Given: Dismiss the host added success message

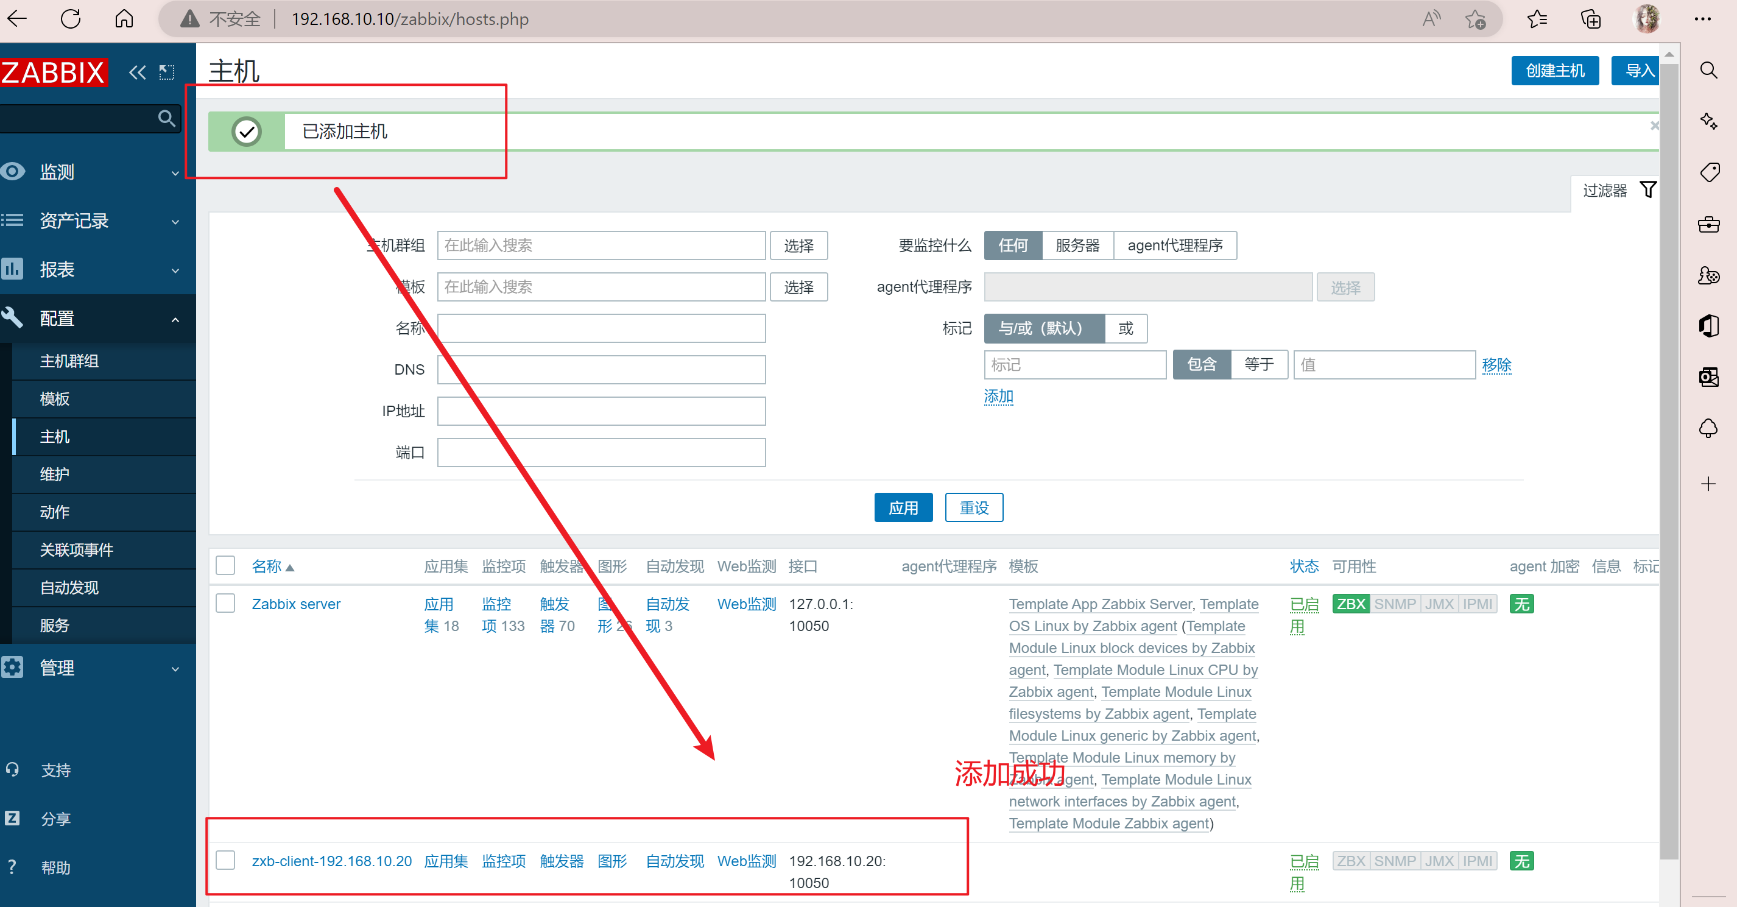Looking at the screenshot, I should click(1654, 125).
